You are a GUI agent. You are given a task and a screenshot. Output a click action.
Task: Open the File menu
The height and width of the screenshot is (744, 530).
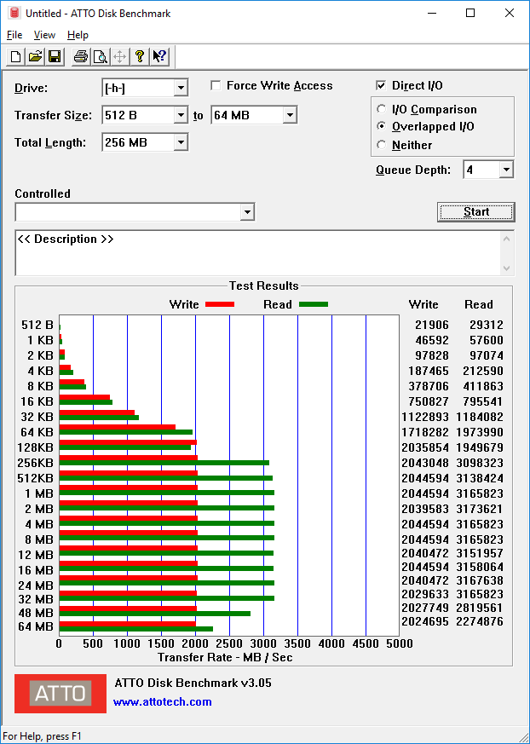point(14,35)
